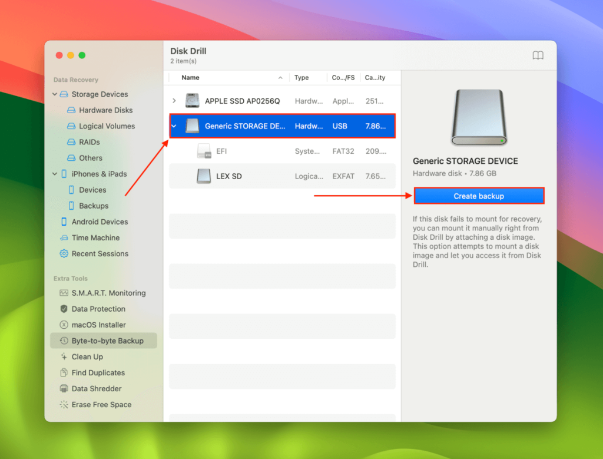
Task: Expand the APPLE SSD AP0256Q disk
Action: (174, 100)
